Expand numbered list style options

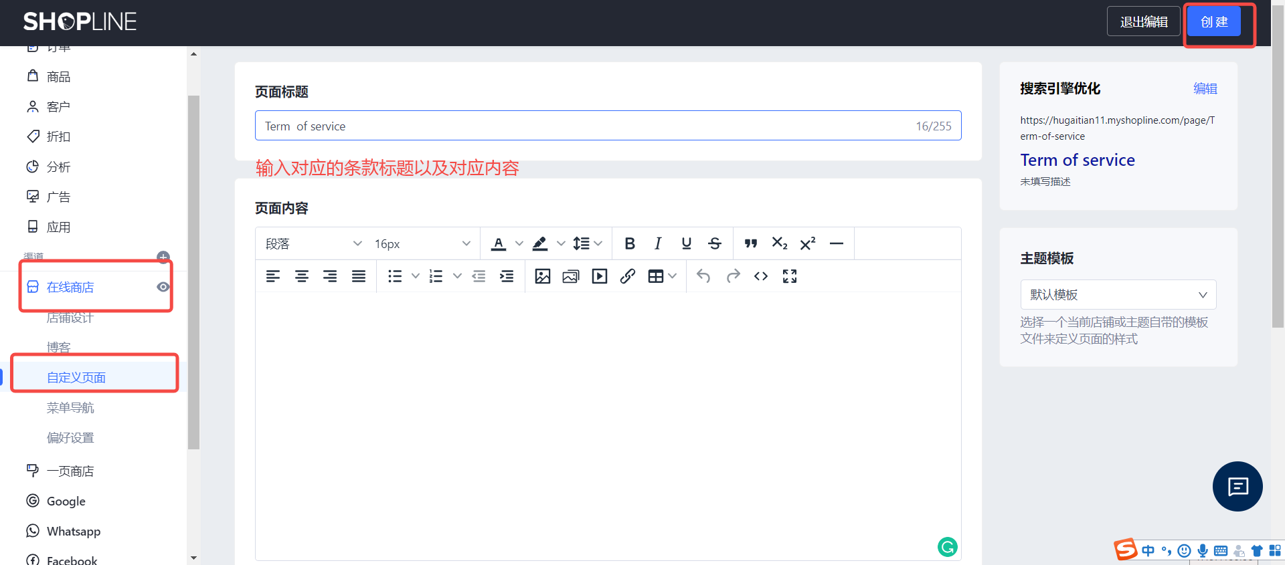457,276
